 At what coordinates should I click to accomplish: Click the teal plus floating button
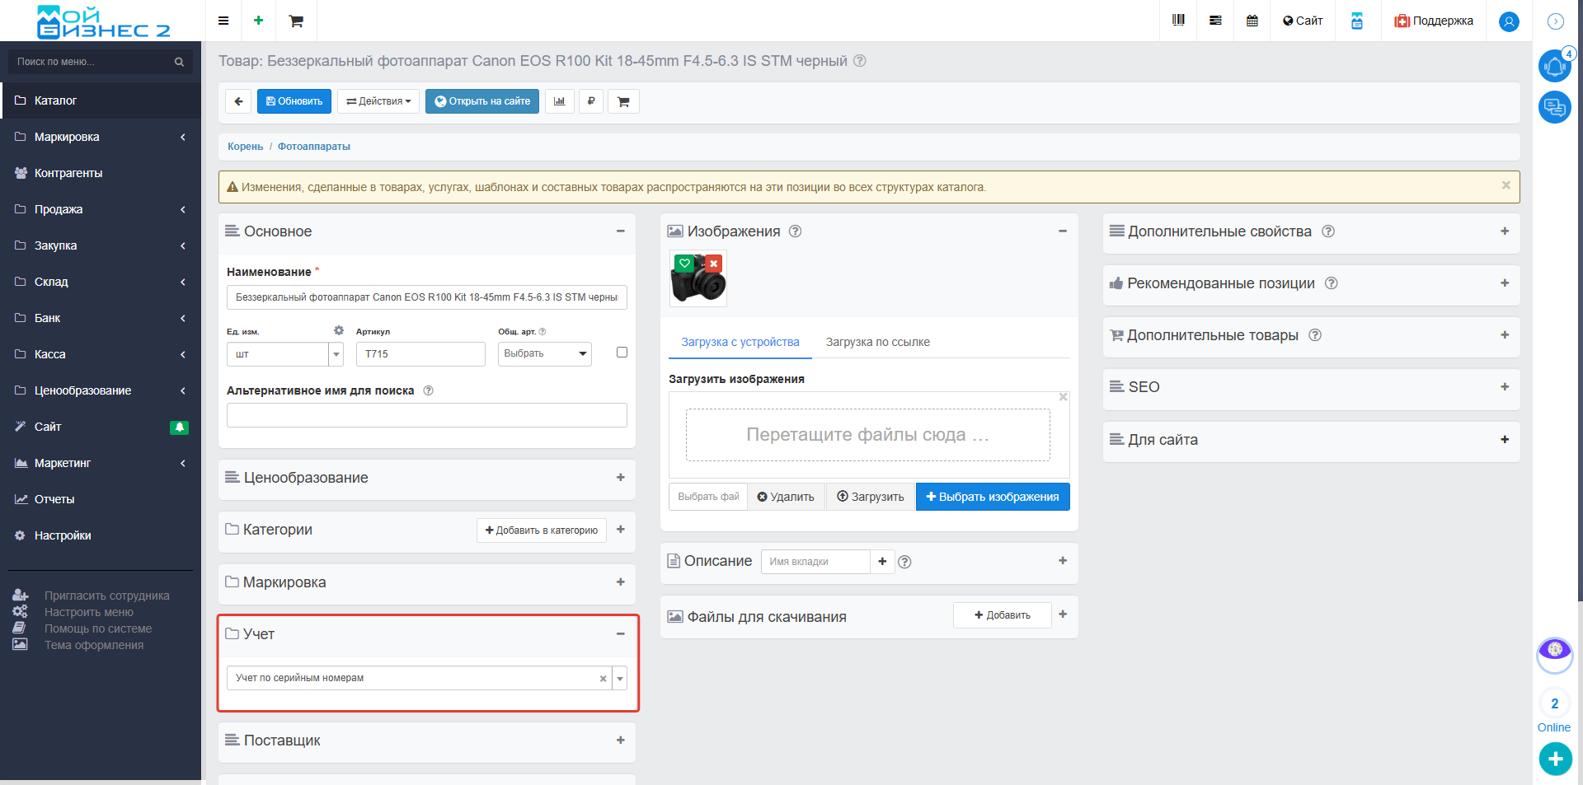coord(1556,759)
